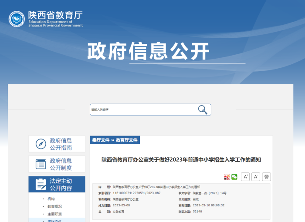
Task: Click the Shaanxi Education Department logo
Action: coord(17,19)
